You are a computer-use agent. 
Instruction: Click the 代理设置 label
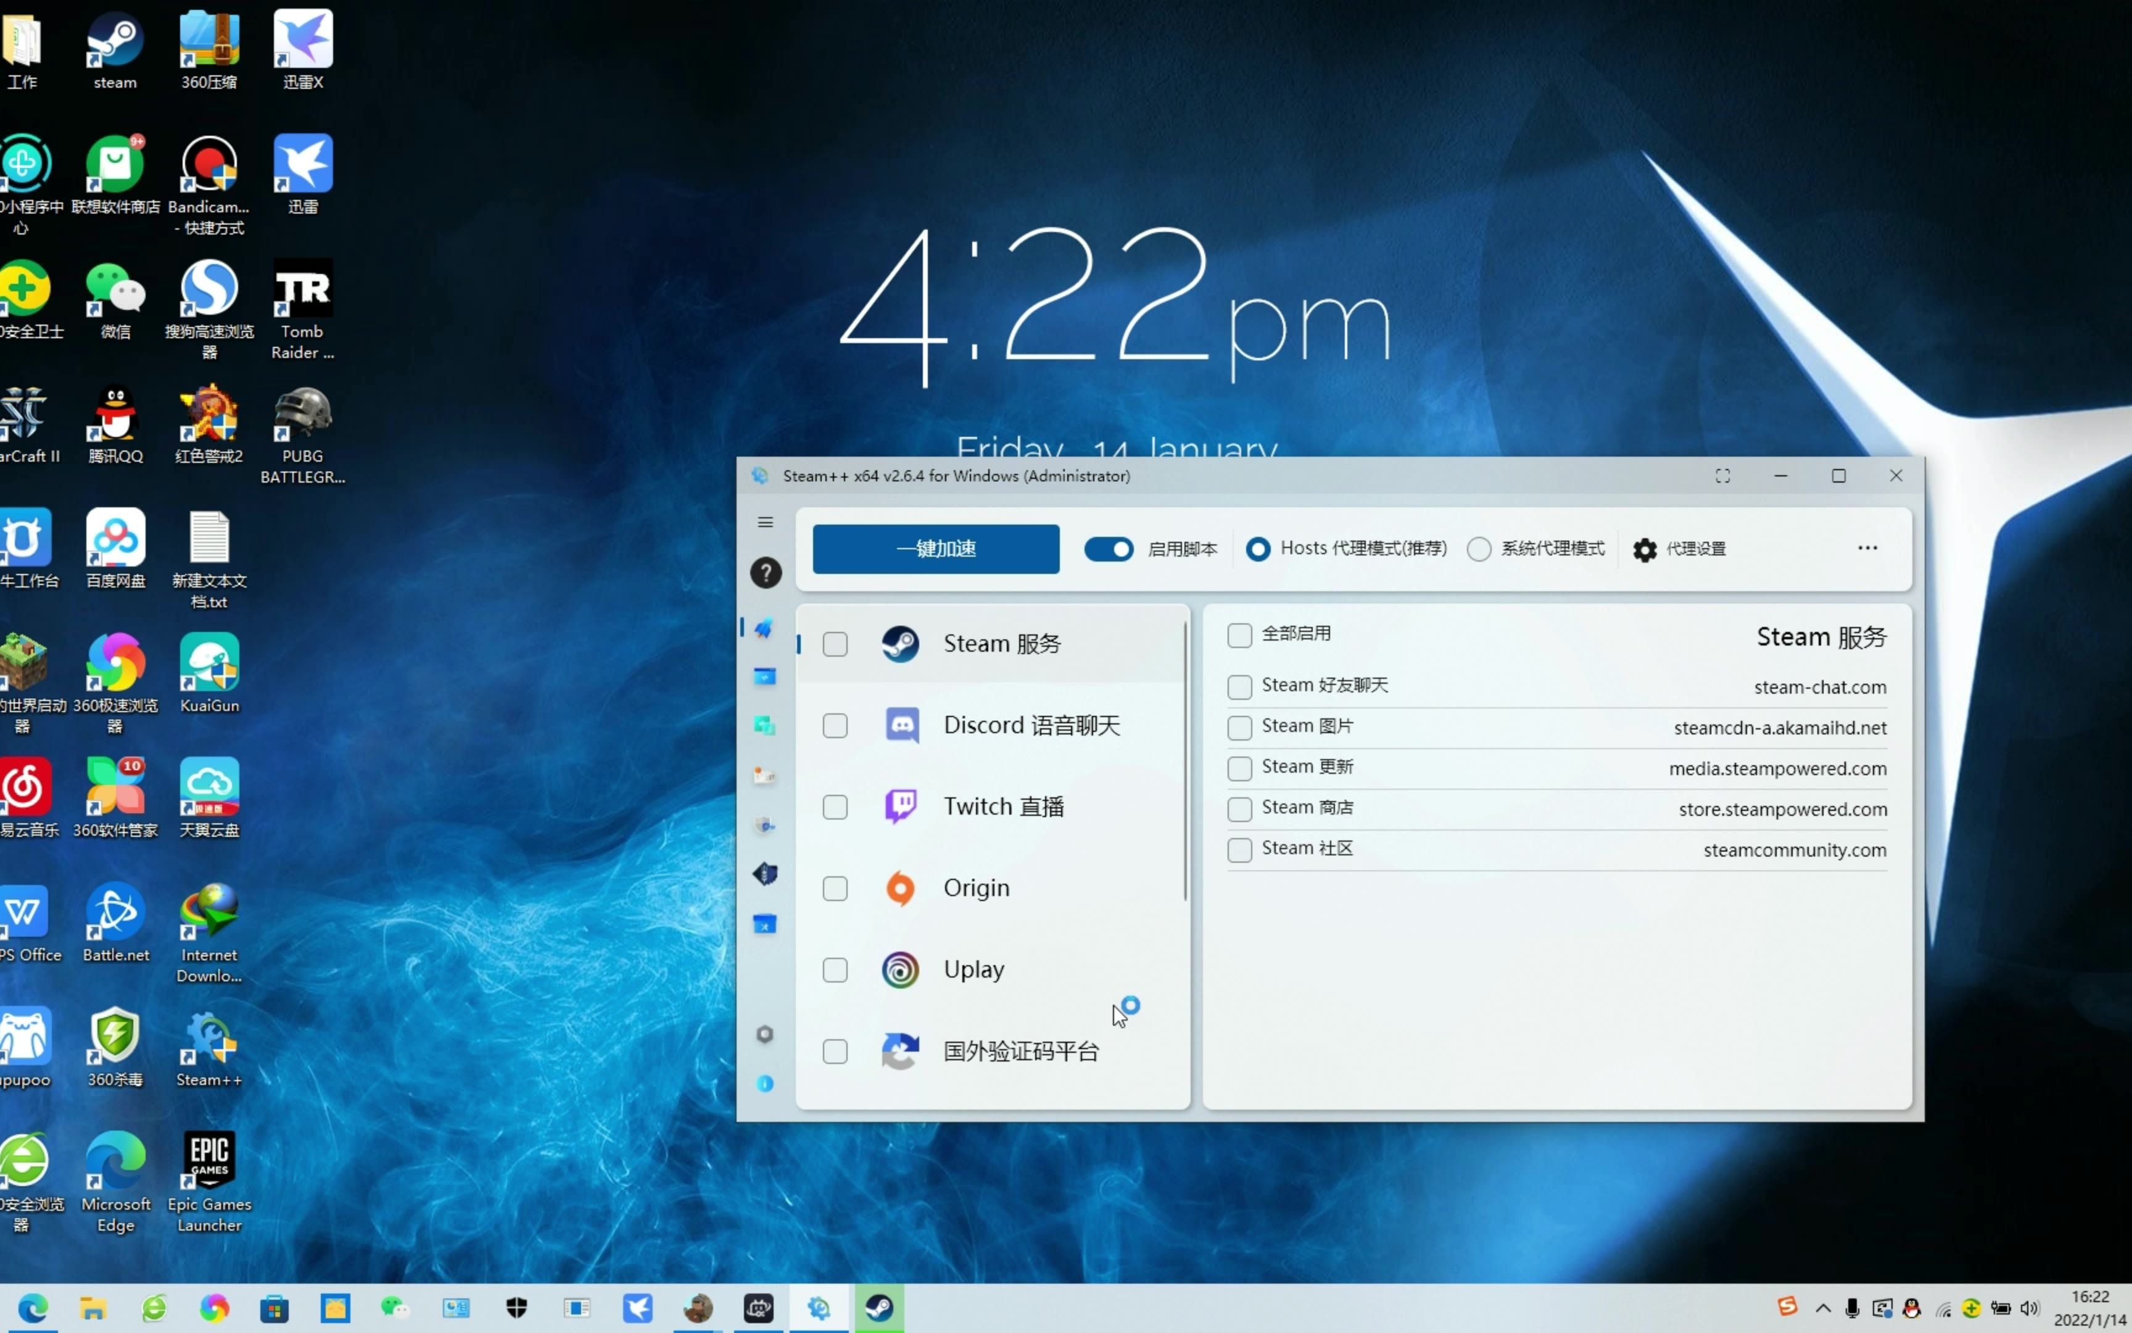pos(1696,549)
